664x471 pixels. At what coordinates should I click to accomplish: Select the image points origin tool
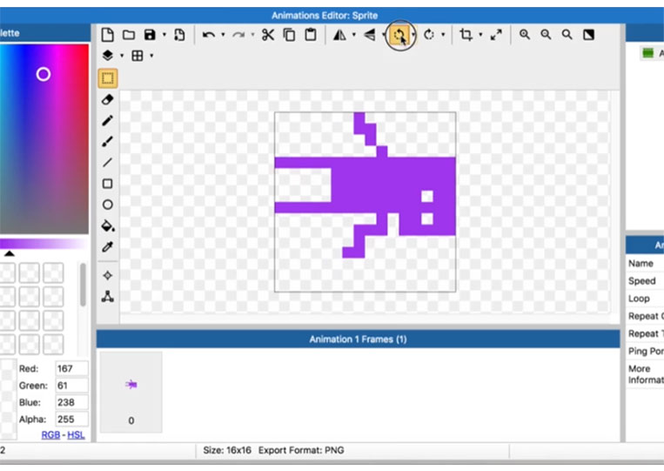coord(108,276)
